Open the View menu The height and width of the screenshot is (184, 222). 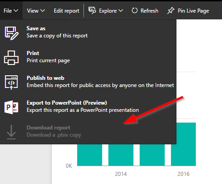coord(36,11)
